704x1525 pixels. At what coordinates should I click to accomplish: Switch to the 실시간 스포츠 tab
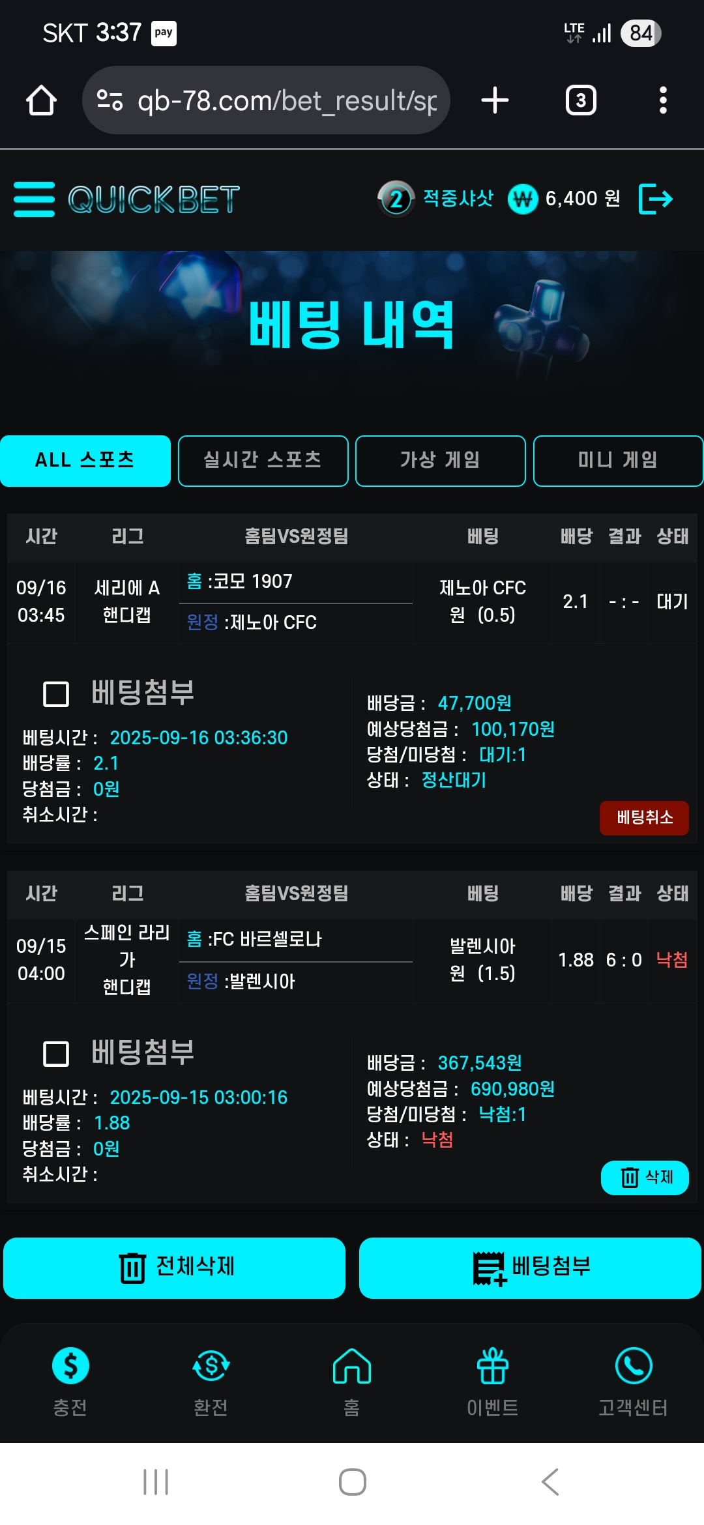[263, 461]
